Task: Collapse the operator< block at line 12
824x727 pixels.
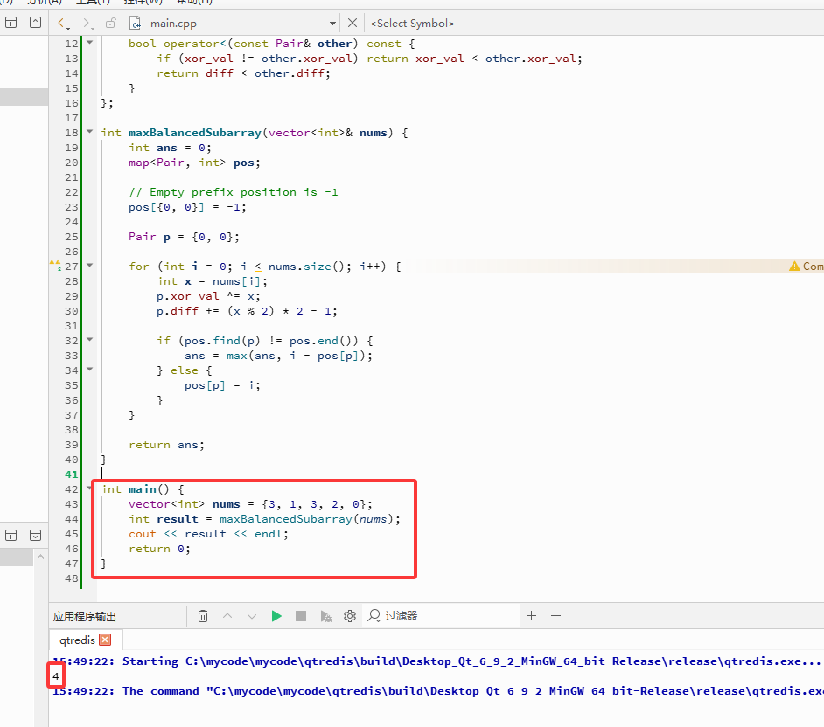Action: tap(90, 42)
